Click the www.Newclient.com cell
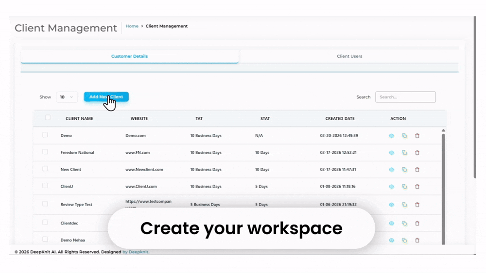 point(144,170)
